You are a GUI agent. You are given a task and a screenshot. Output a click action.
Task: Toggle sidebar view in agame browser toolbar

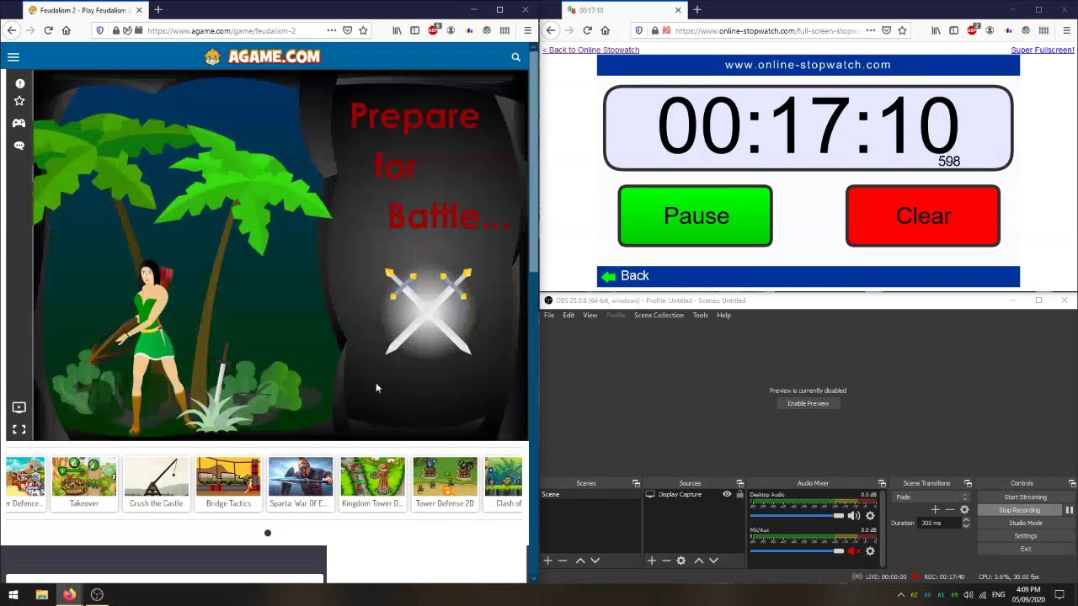click(414, 30)
